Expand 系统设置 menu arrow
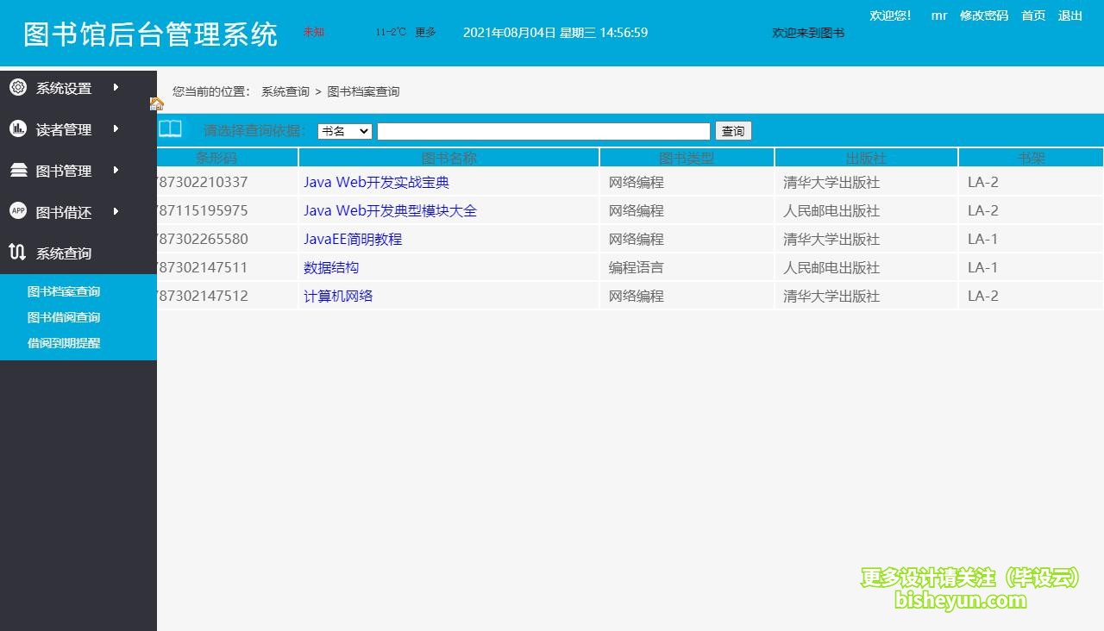Image resolution: width=1104 pixels, height=631 pixels. tap(116, 87)
